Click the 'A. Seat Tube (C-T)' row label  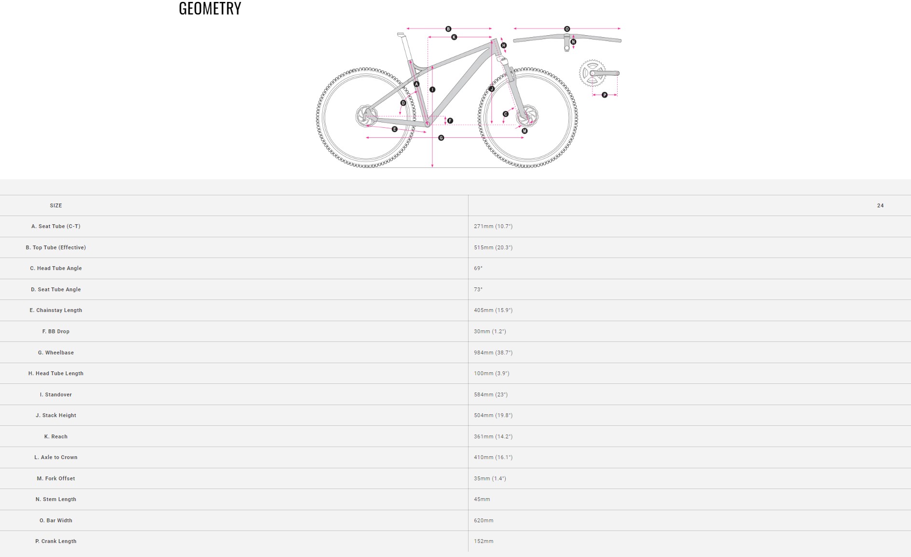point(56,226)
